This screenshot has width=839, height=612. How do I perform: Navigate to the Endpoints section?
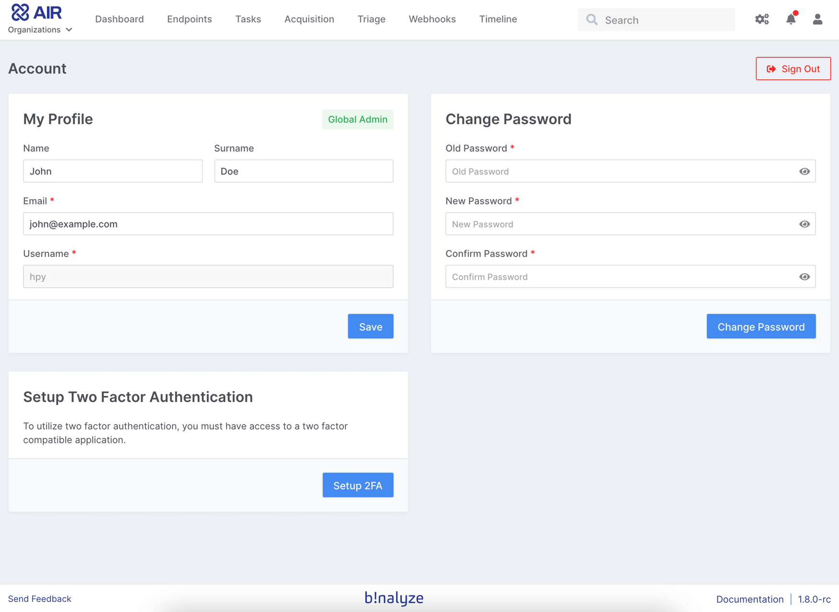[x=189, y=19]
